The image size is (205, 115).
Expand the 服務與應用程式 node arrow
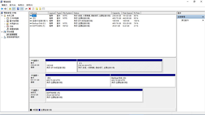(x=2, y=37)
